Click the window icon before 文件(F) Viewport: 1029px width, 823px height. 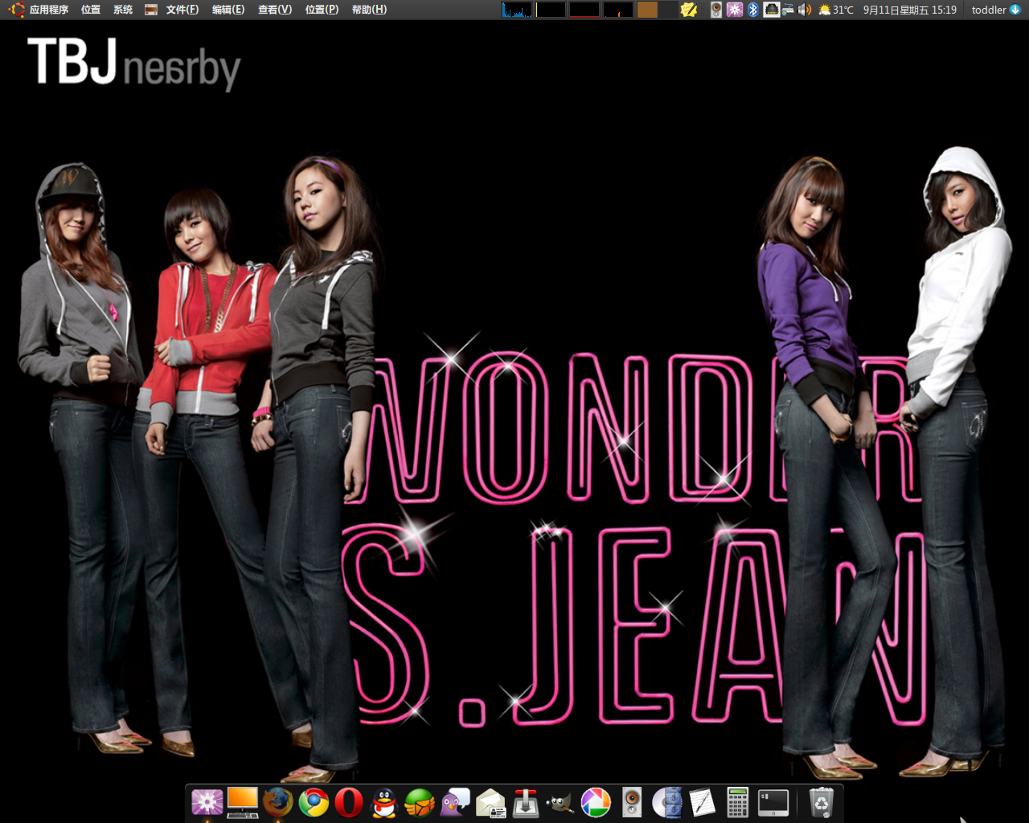151,10
